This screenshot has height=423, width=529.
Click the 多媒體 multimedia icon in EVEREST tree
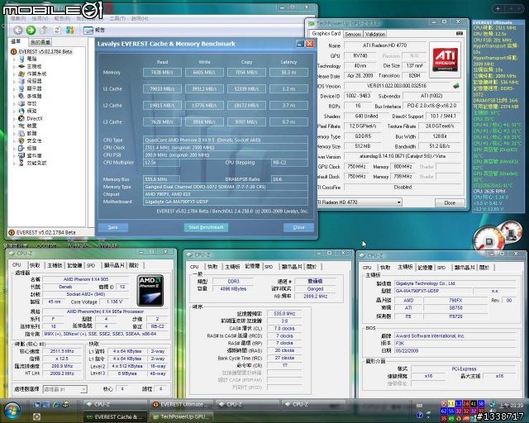coord(21,96)
